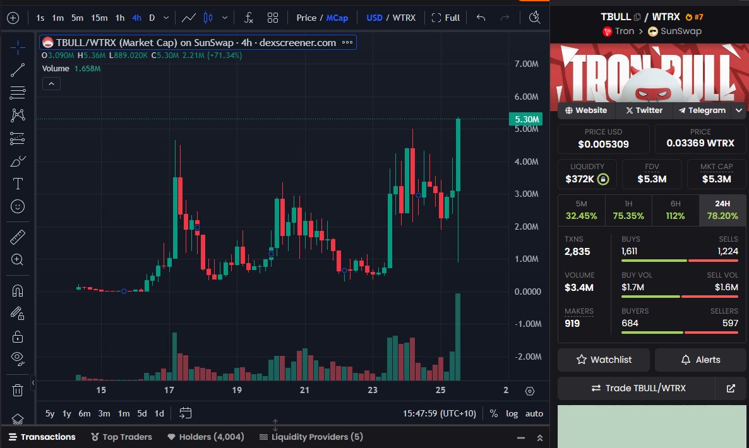Click the trash remove drawings icon
The image size is (749, 448).
point(18,391)
